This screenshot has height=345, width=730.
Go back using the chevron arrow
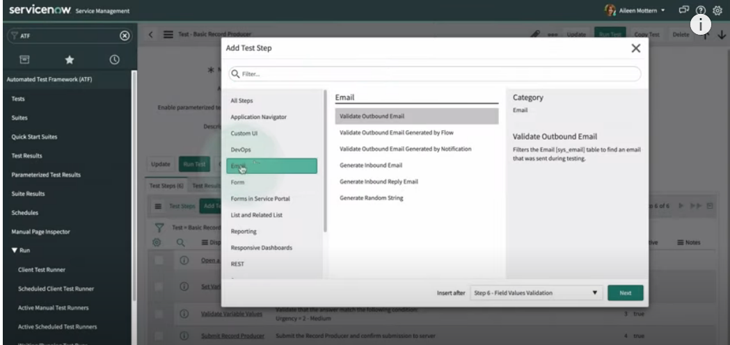pyautogui.click(x=151, y=35)
